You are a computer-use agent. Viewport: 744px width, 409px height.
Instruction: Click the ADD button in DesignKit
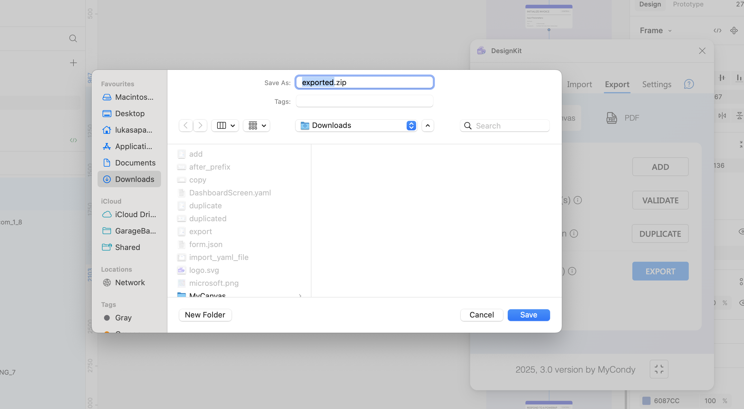click(660, 167)
